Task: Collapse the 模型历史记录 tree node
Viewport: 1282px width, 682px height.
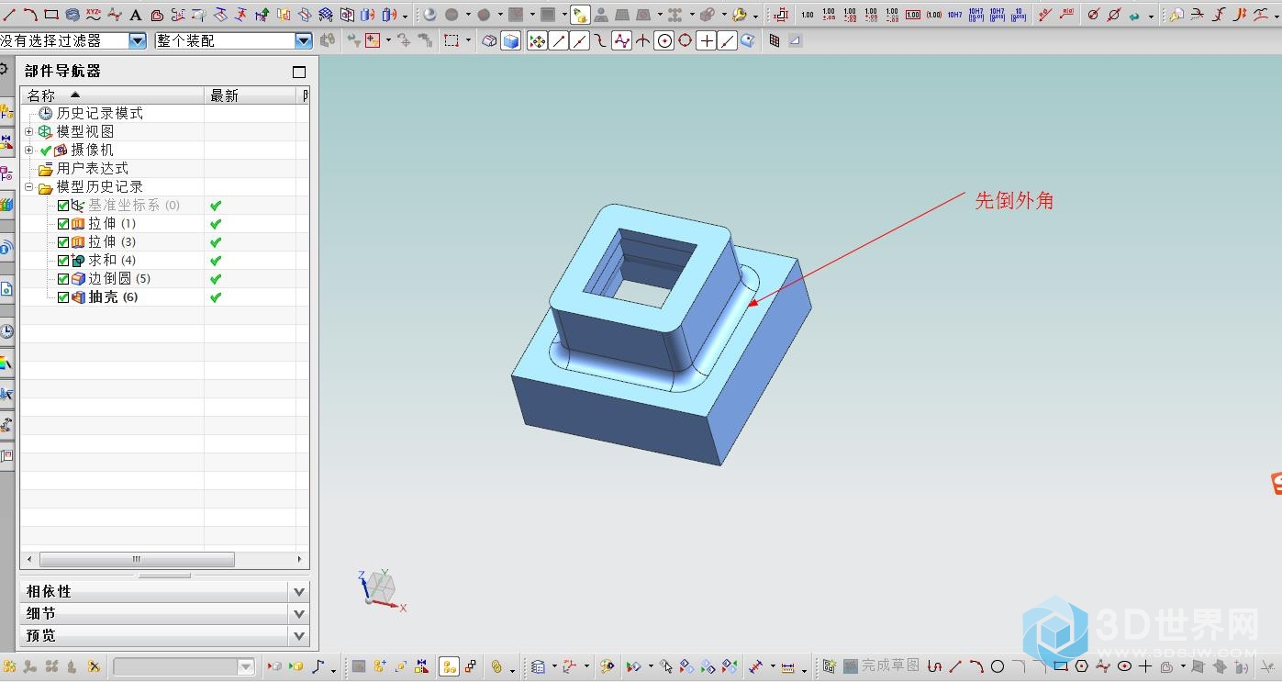Action: (29, 187)
